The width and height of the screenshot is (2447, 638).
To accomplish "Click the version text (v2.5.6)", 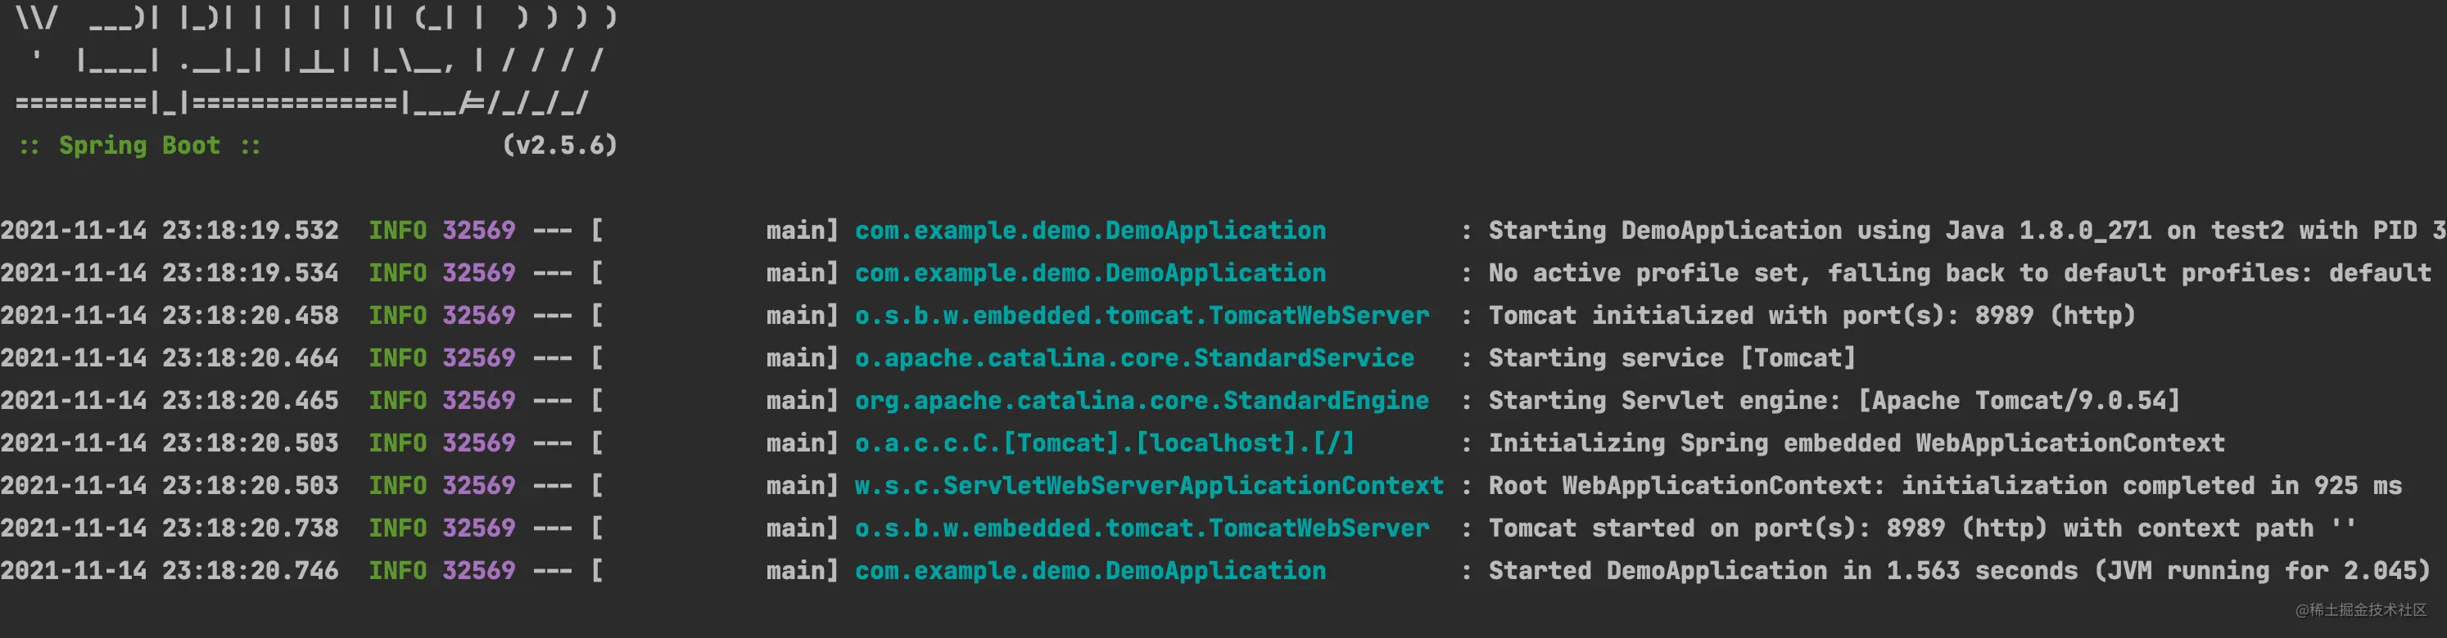I will point(559,146).
